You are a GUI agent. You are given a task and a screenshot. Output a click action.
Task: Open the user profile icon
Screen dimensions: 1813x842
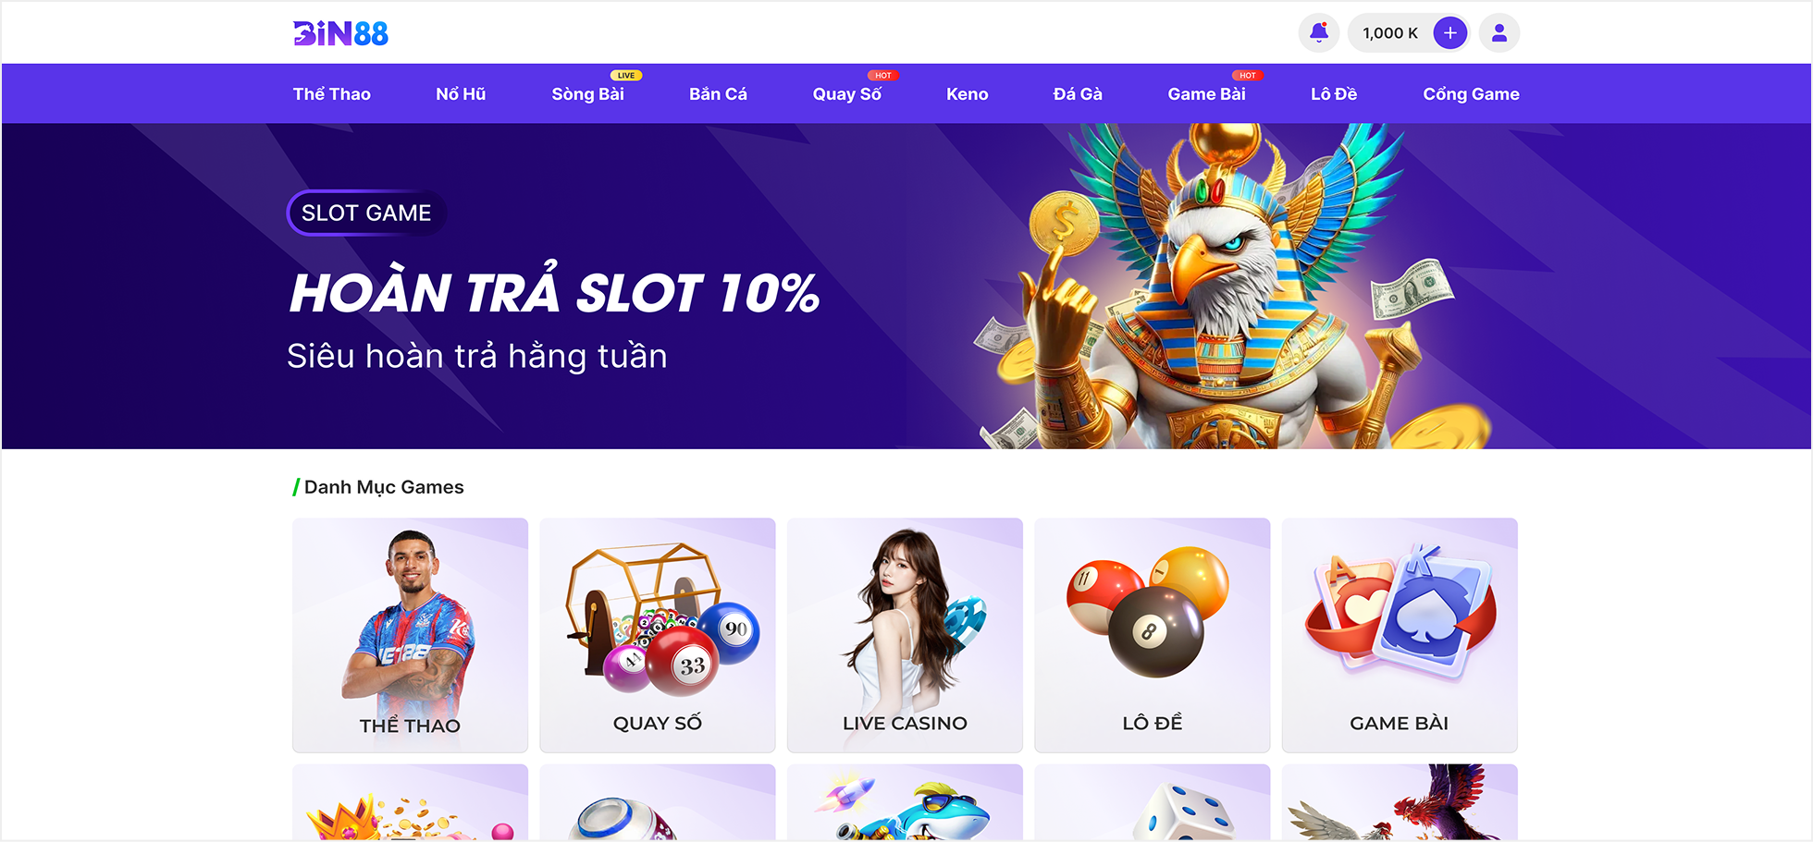click(x=1499, y=33)
